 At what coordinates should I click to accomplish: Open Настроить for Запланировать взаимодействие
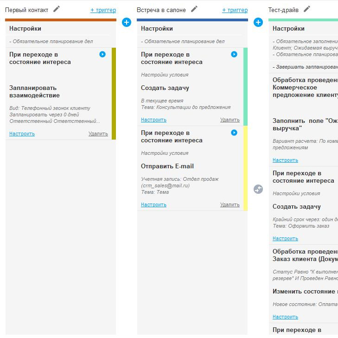pos(22,134)
